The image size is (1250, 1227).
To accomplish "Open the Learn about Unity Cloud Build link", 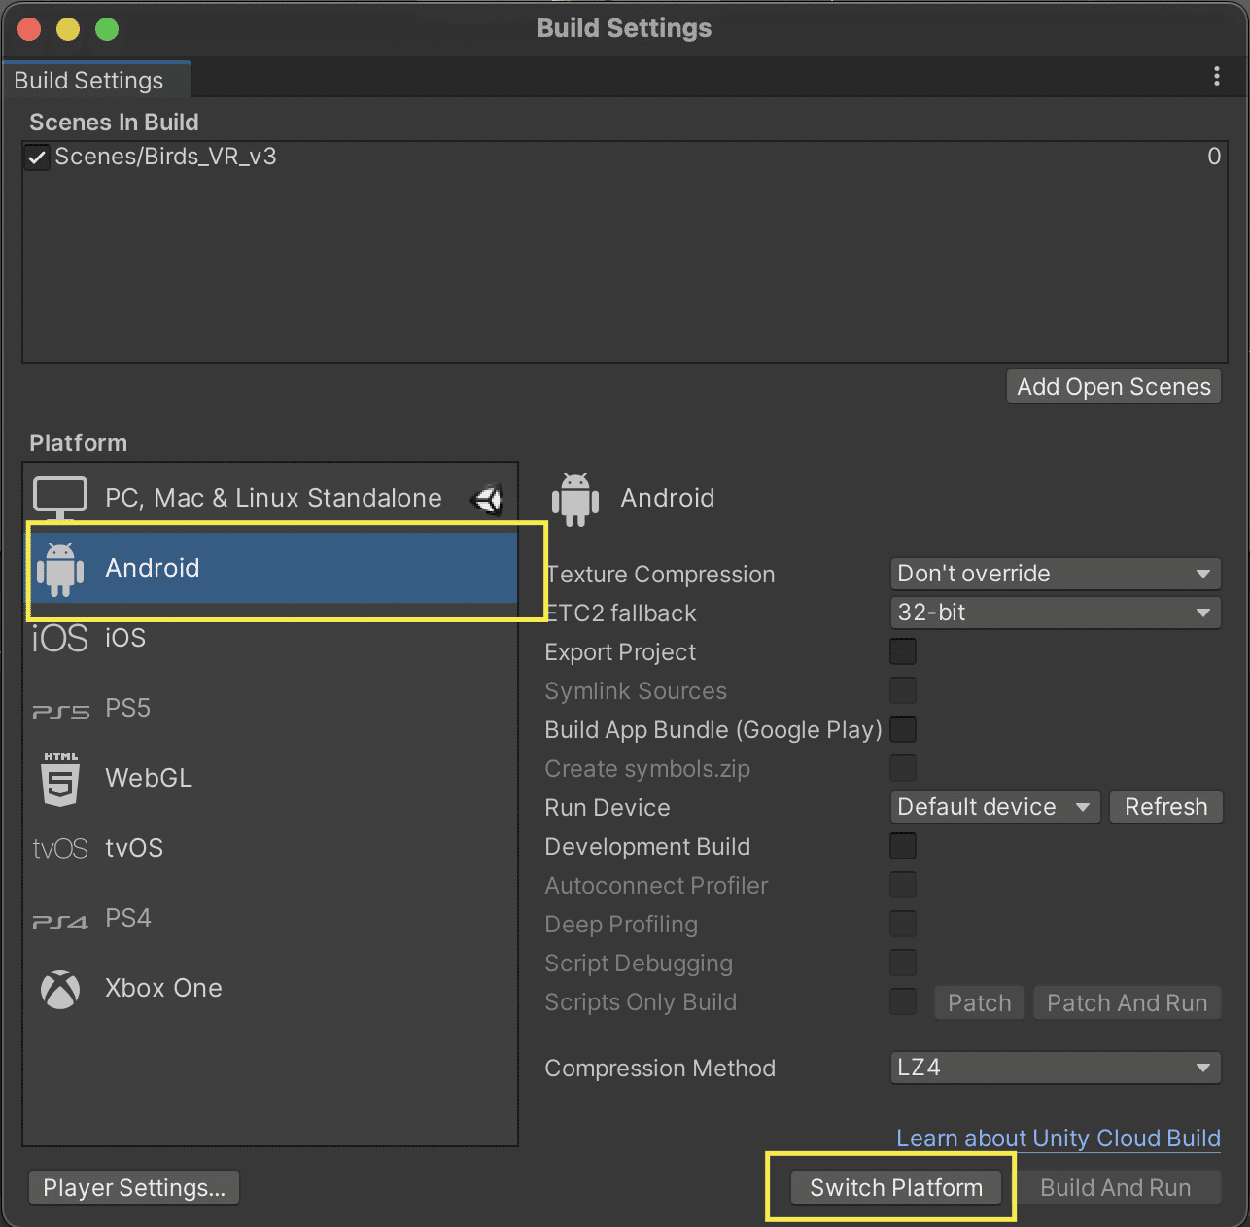I will coord(1059,1139).
